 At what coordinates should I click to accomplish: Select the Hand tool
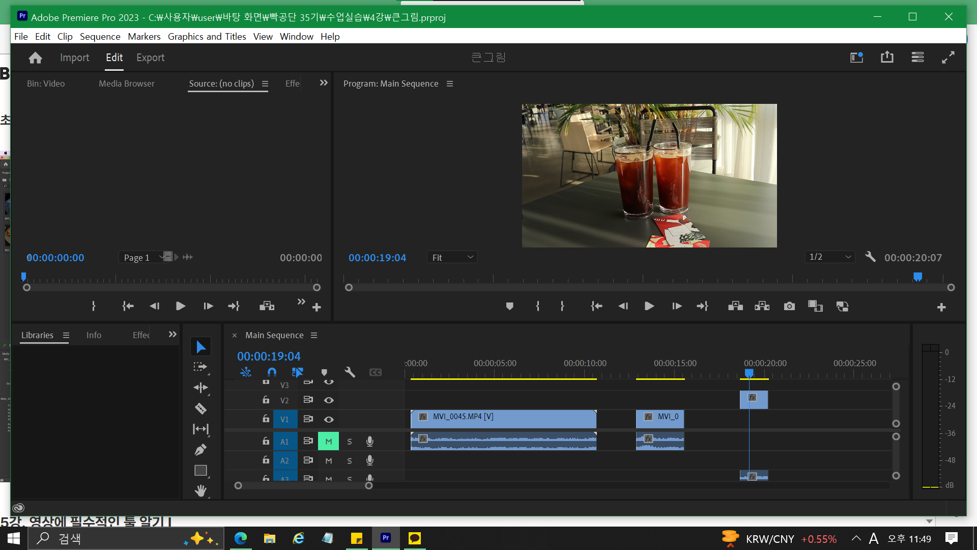coord(200,490)
